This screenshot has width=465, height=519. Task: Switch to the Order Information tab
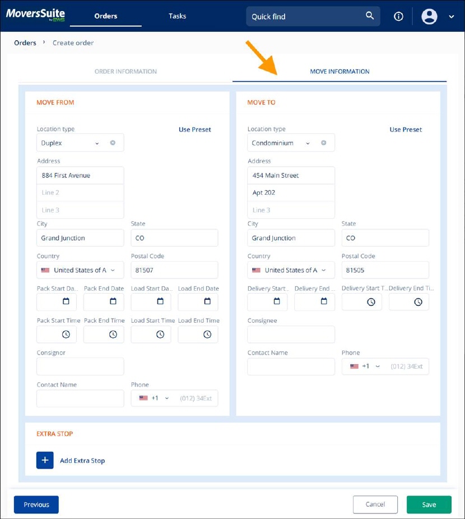click(125, 72)
